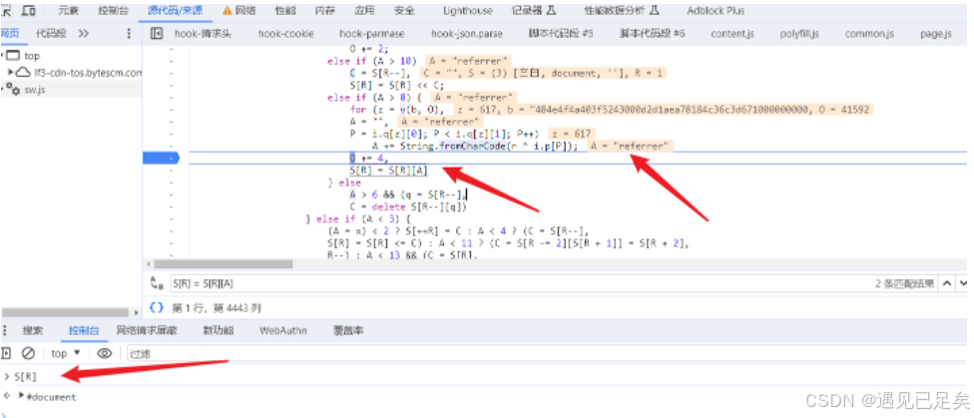Click the eye live expression icon
This screenshot has width=974, height=418.
pos(105,353)
